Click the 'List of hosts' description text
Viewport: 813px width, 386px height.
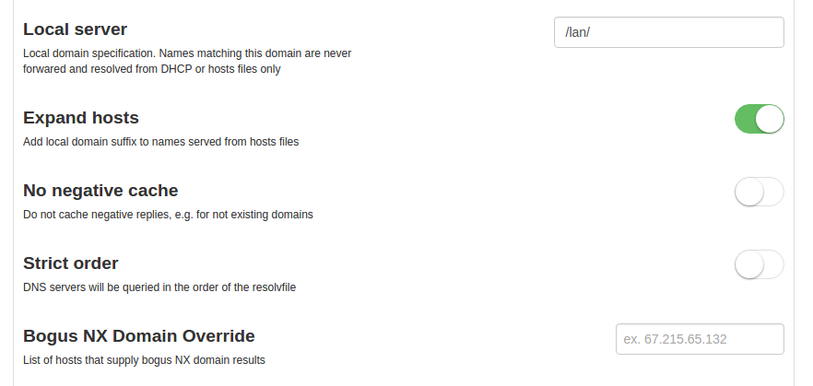(x=144, y=360)
